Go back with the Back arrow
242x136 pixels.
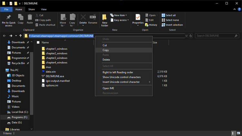pos(4,36)
